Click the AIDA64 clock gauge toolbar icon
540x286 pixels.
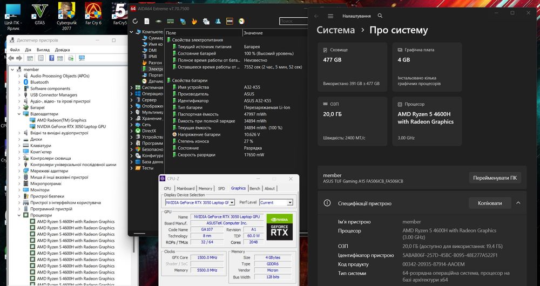(241, 22)
